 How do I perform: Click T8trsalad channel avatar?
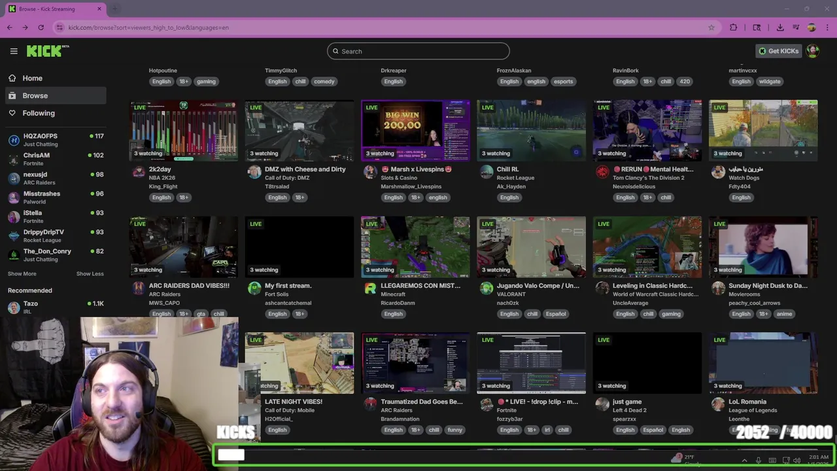[x=254, y=172]
